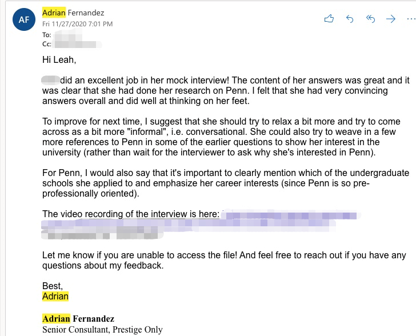This screenshot has width=416, height=336.
Task: Click the Hi Leah greeting text
Action: [59, 60]
